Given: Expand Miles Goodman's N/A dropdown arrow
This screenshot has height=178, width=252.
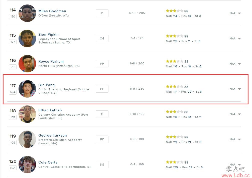Looking at the screenshot, I should coord(239,13).
